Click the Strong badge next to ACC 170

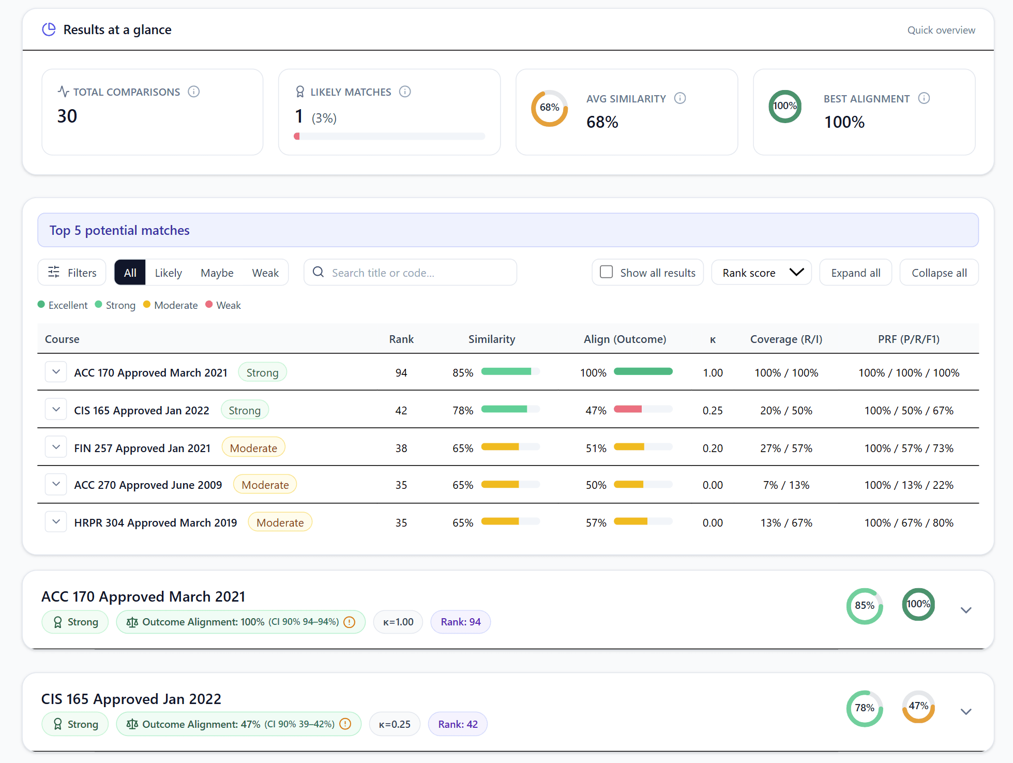pos(262,372)
